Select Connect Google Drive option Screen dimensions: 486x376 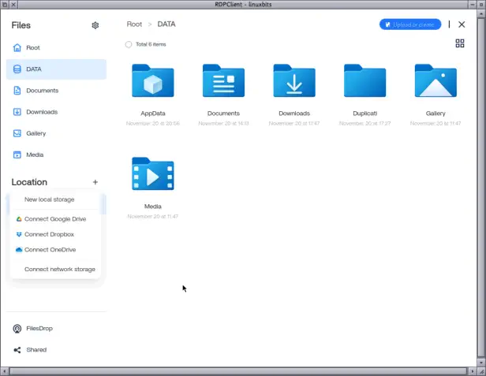[54, 219]
